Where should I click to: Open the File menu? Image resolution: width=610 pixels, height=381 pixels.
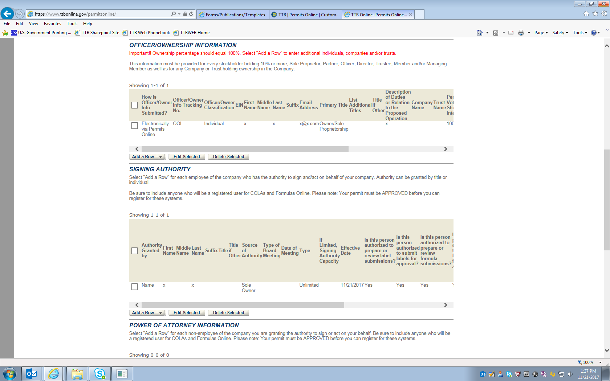pos(7,24)
